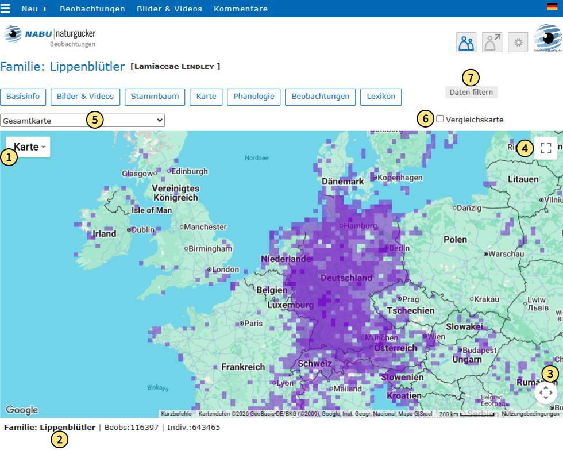Click the Kurzbefehle map button
Screen dimensions: 563x450
click(176, 414)
